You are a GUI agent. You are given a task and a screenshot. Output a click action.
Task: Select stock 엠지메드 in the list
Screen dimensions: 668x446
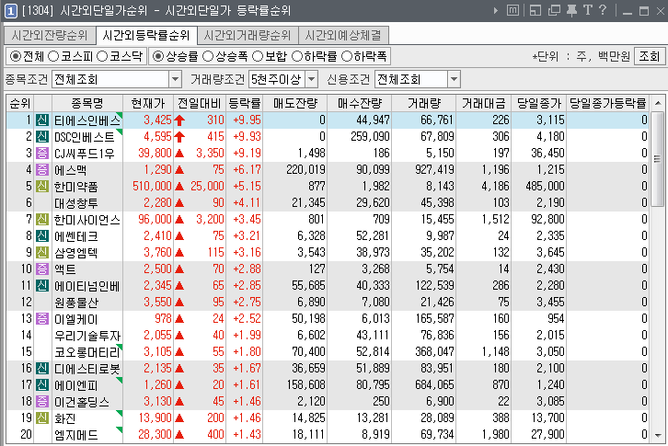[x=75, y=435]
